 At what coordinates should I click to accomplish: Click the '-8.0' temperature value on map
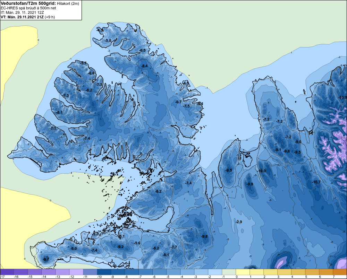click(74, 249)
